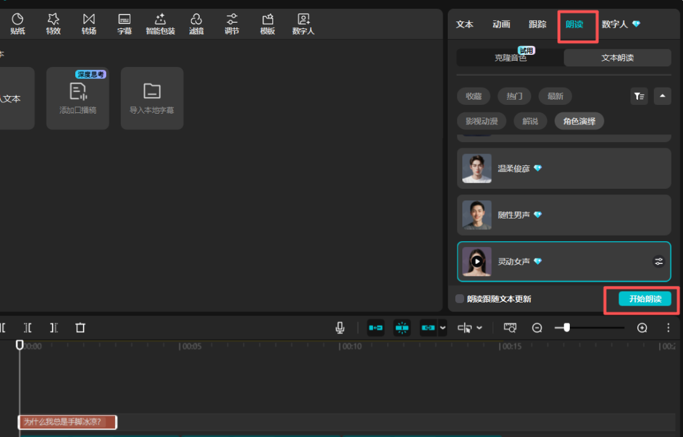This screenshot has height=437, width=683.
Task: Click the microphone record icon
Action: click(x=340, y=328)
